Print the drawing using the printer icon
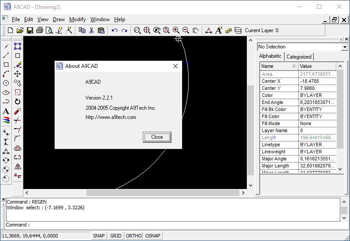Screen dimensions: 350x241 pyautogui.click(x=40, y=30)
